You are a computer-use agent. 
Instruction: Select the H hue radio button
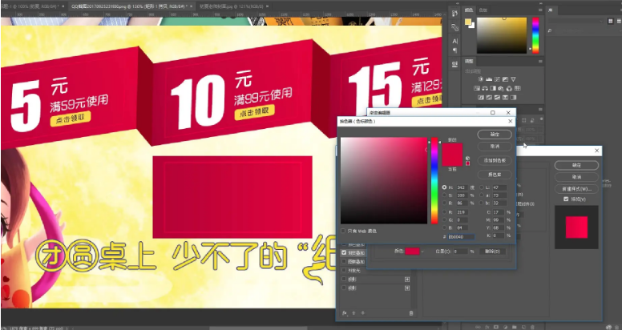[444, 187]
